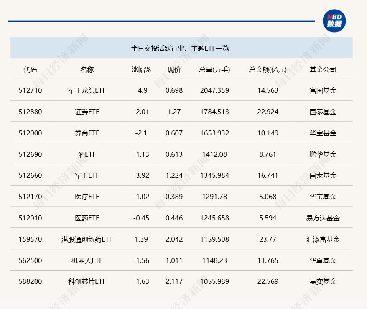Viewport: 367px width, 309px height.
Task: Click 机器人ETF name cell
Action: [87, 260]
